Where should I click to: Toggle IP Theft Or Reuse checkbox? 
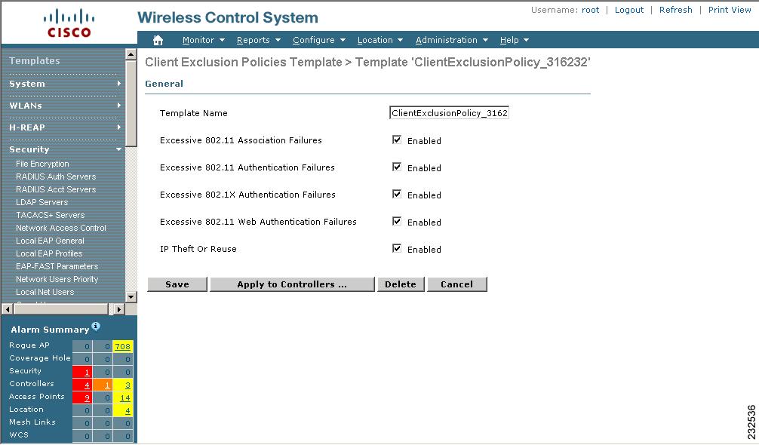397,248
